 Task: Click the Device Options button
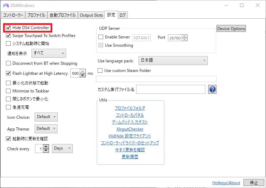click(x=231, y=29)
